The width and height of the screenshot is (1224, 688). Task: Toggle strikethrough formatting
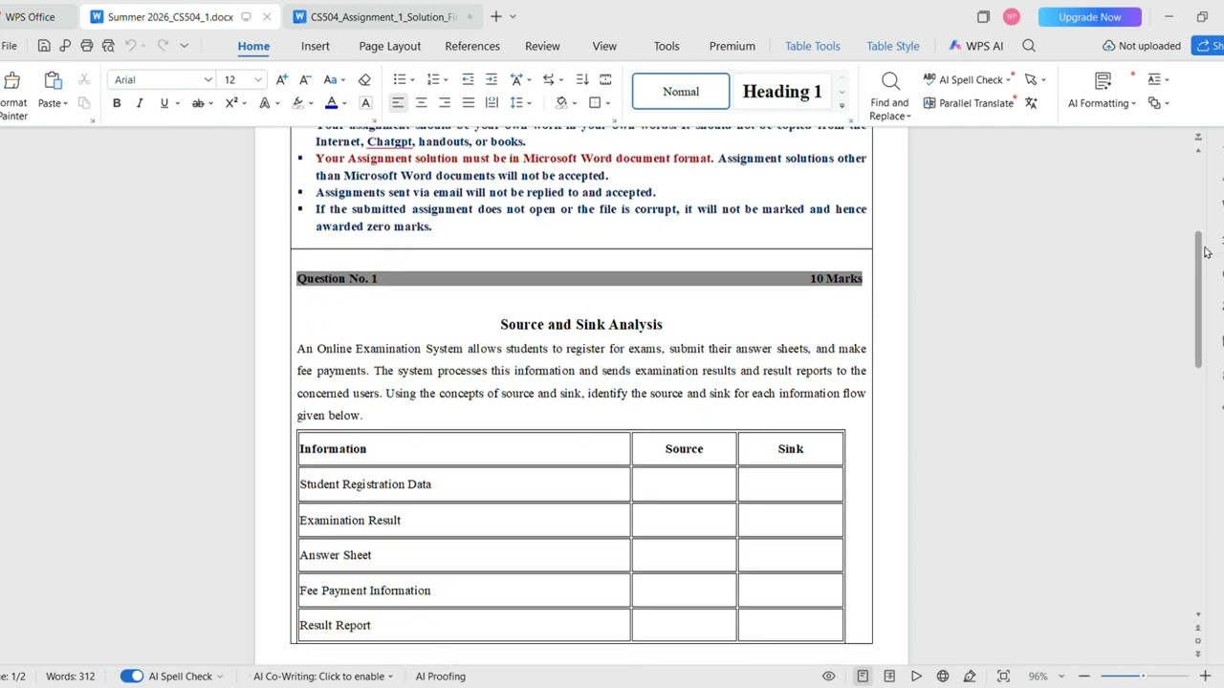pos(198,103)
